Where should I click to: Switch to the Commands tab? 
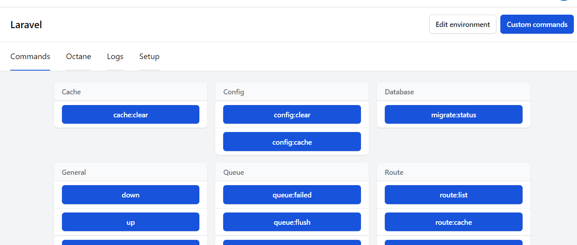pyautogui.click(x=30, y=56)
